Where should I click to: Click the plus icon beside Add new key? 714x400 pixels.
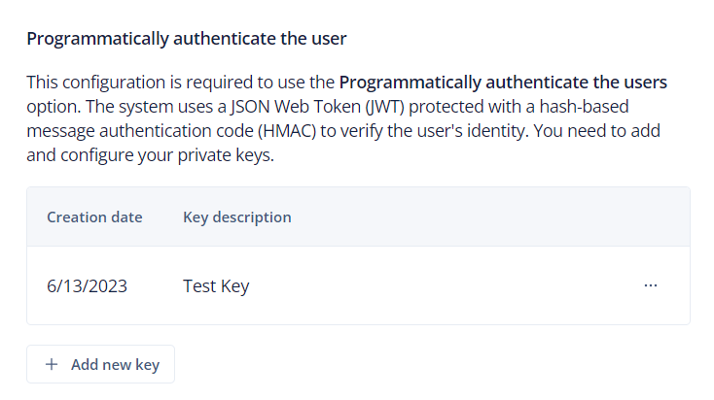(53, 365)
